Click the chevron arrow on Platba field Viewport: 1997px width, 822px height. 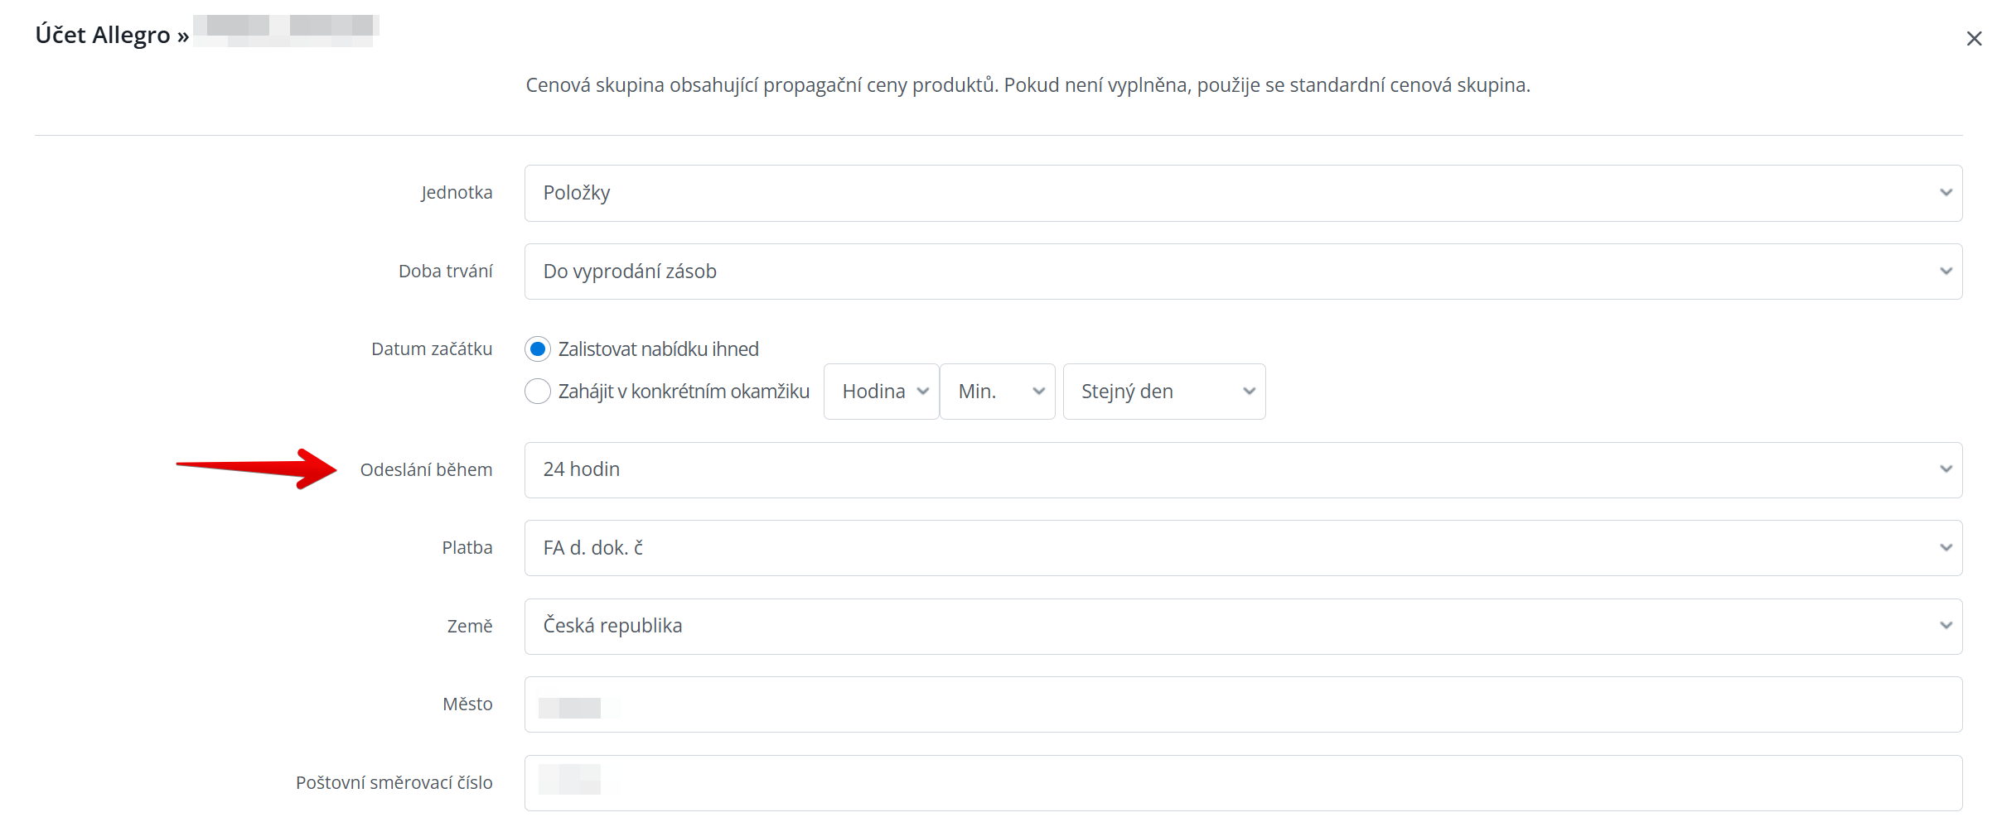pos(1946,548)
